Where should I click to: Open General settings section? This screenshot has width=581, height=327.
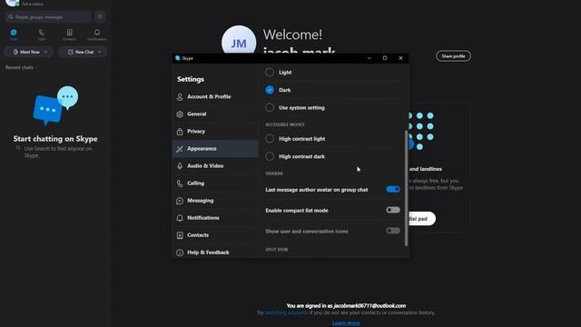215,114
